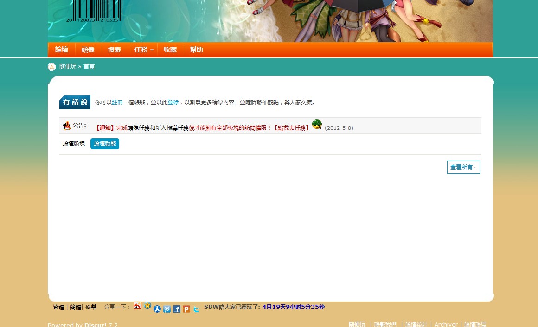Click the green-helmet smiley emoticon
Viewport: 538px width, 327px height.
coord(317,124)
